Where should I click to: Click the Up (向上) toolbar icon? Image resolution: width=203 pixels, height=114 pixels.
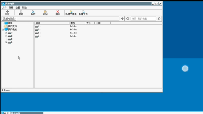[8, 13]
